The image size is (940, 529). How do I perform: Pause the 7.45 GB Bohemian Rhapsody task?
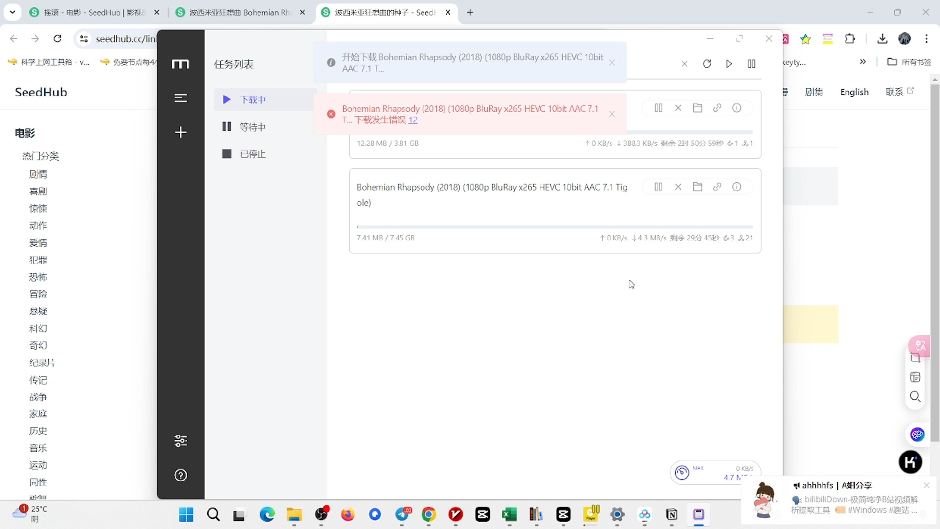[658, 187]
